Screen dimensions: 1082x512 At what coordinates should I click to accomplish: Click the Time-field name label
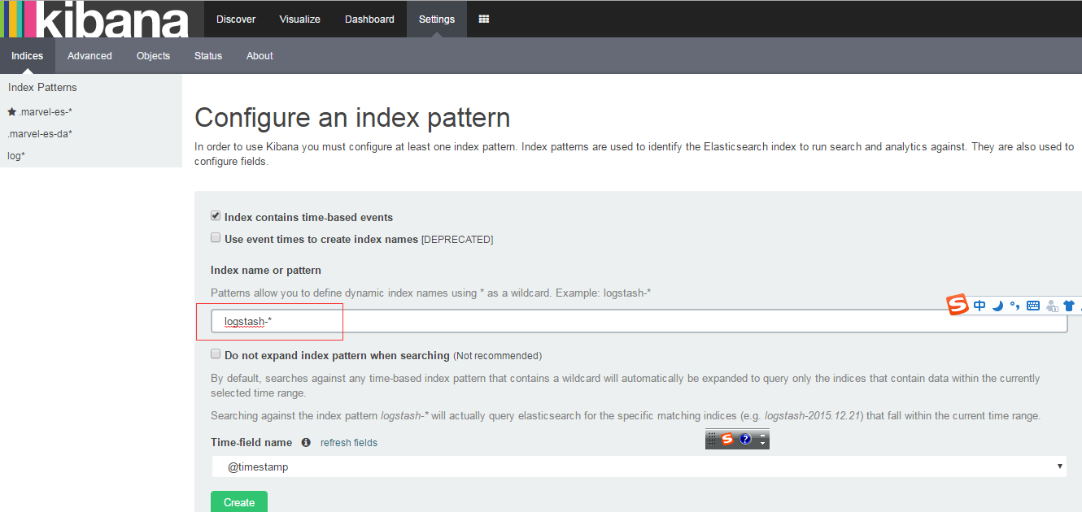pos(251,443)
